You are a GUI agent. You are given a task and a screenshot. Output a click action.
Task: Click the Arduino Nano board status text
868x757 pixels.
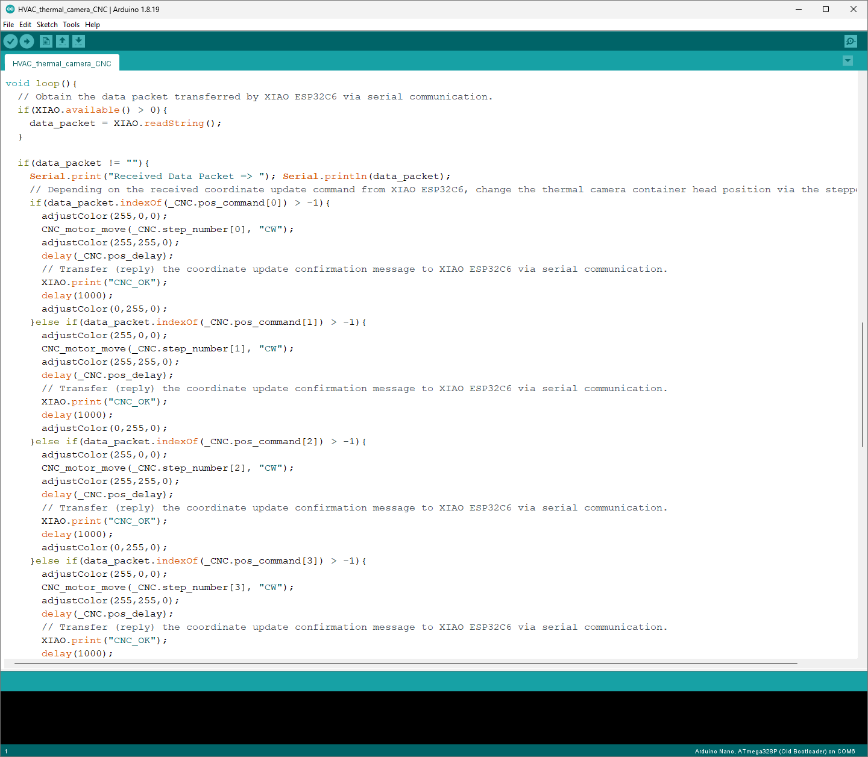(775, 751)
